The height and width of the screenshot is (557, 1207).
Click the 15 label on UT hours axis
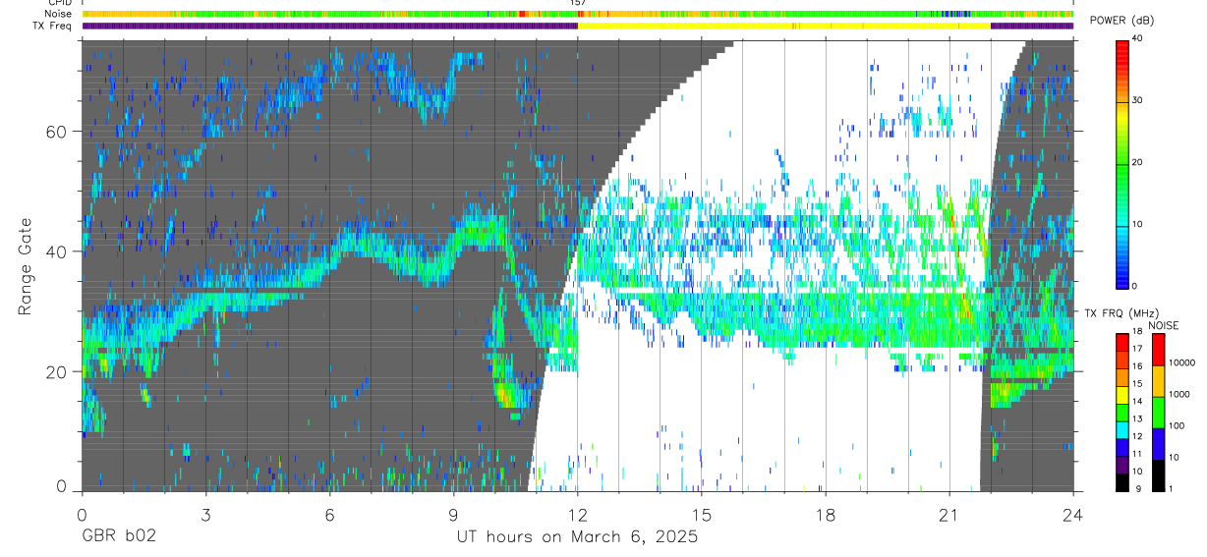pos(701,516)
